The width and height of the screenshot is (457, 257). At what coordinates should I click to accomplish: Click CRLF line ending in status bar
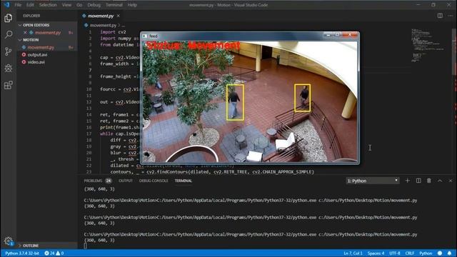pyautogui.click(x=409, y=253)
